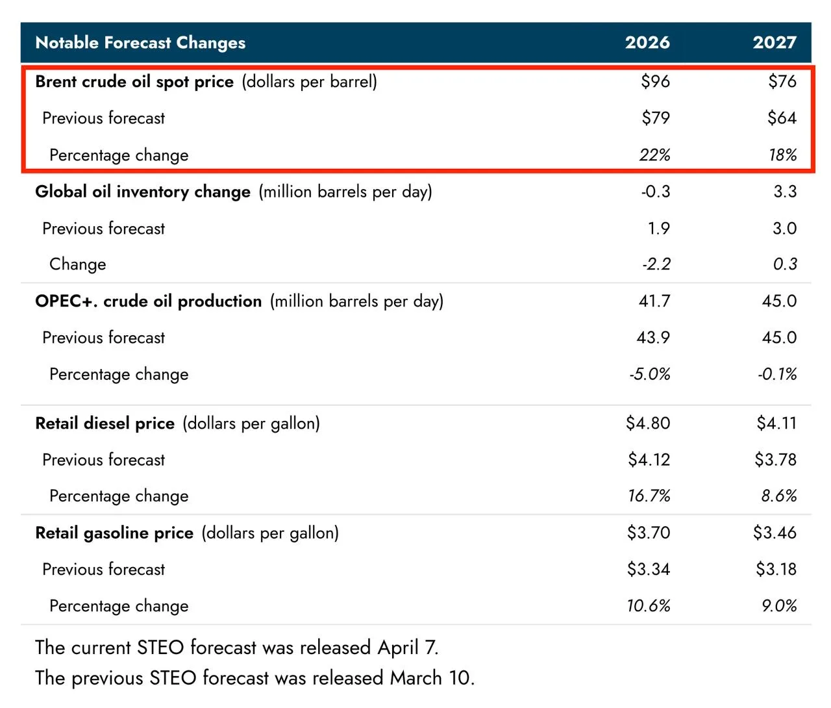The width and height of the screenshot is (831, 708).
Task: Click the Global oil inventory change label
Action: click(x=143, y=192)
